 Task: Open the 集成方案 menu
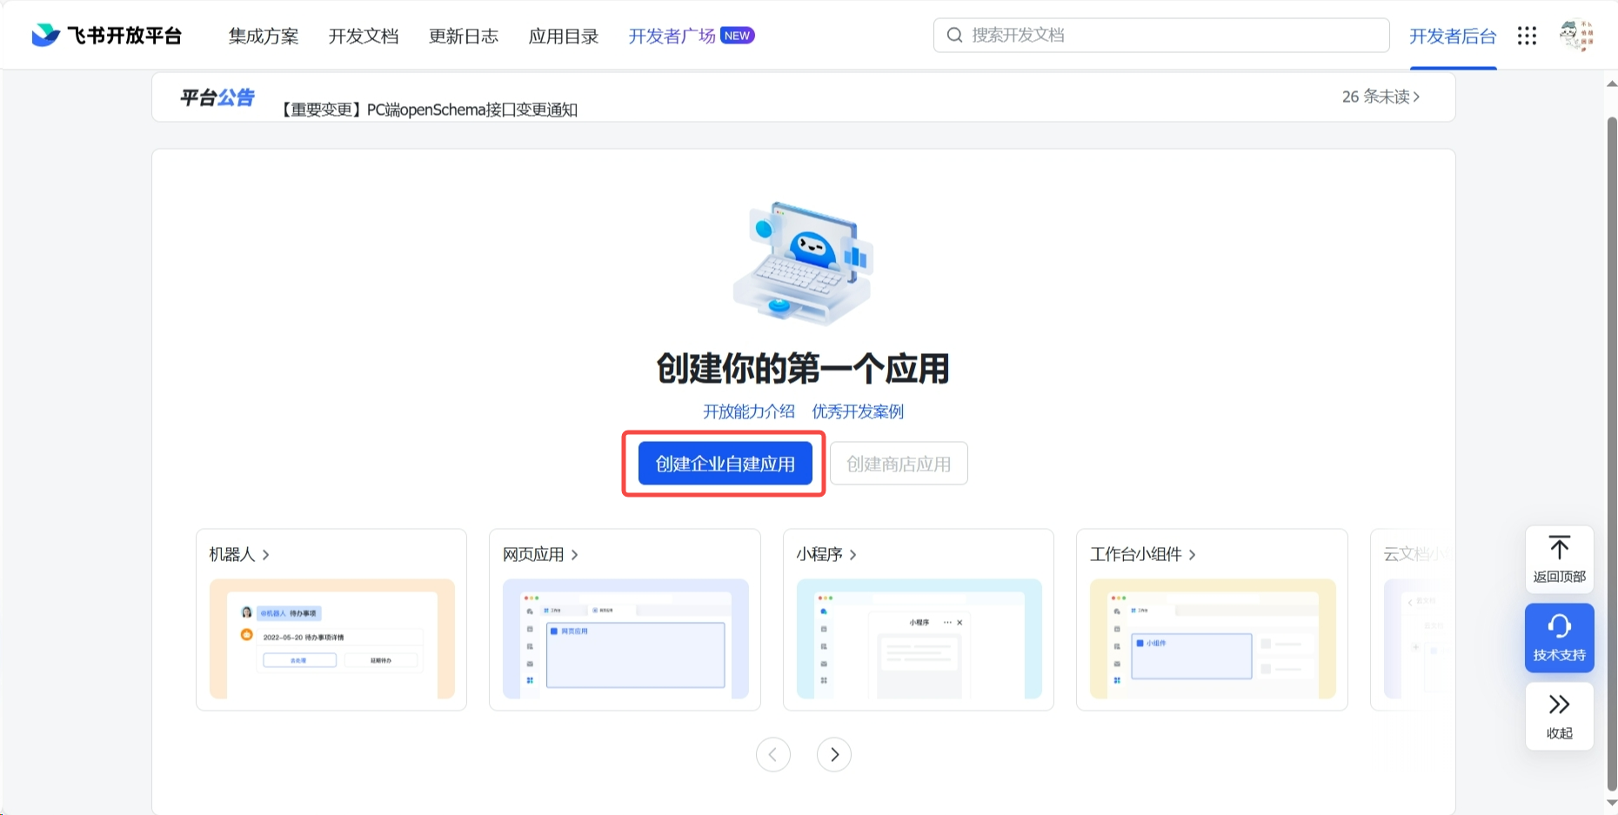coord(264,36)
